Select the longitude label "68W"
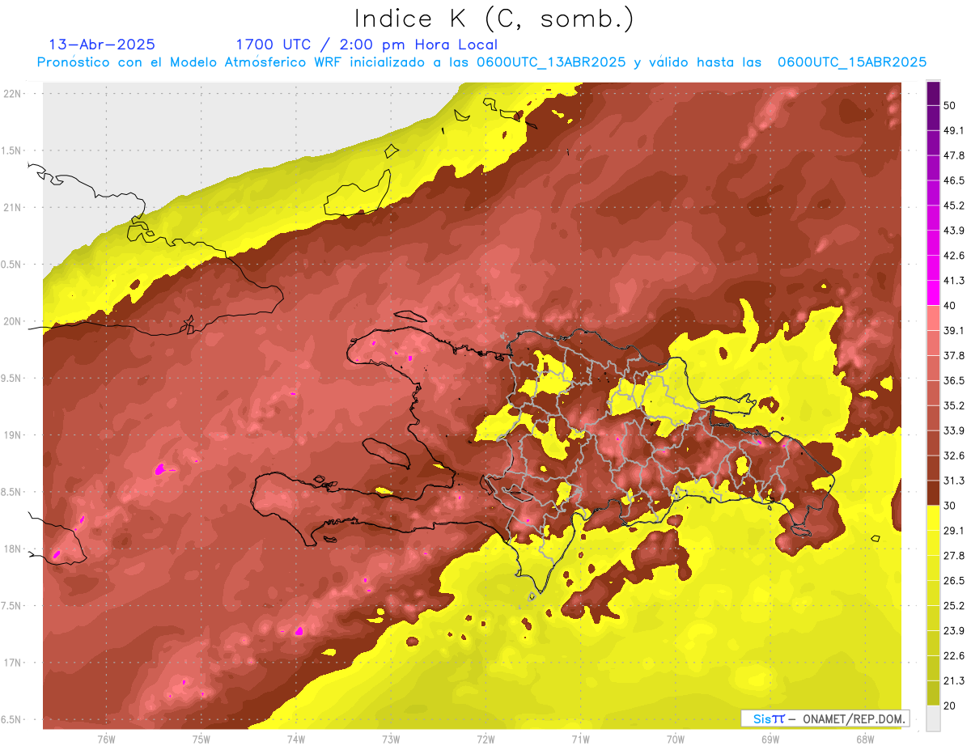This screenshot has width=971, height=750. pos(865,739)
